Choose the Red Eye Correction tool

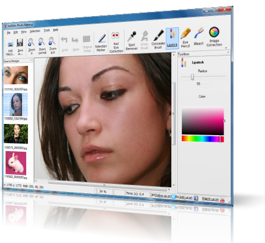[x=116, y=42]
